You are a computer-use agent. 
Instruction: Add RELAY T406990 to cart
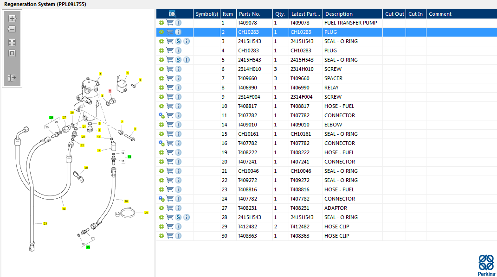tap(170, 88)
